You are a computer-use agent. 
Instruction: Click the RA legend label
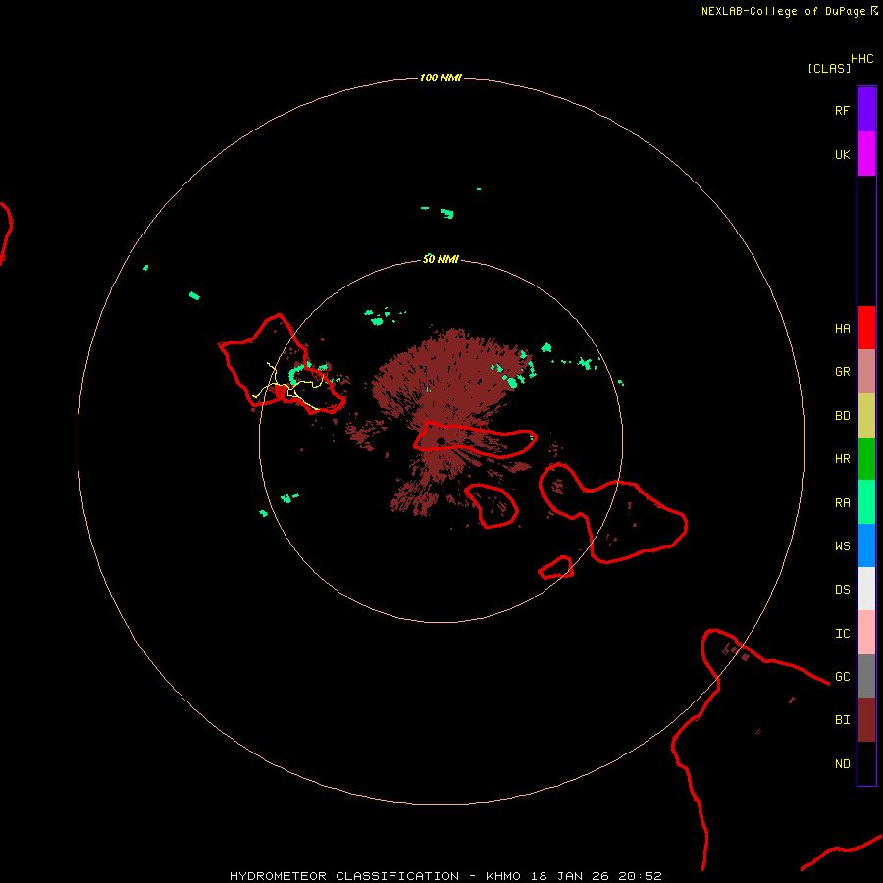(x=842, y=502)
